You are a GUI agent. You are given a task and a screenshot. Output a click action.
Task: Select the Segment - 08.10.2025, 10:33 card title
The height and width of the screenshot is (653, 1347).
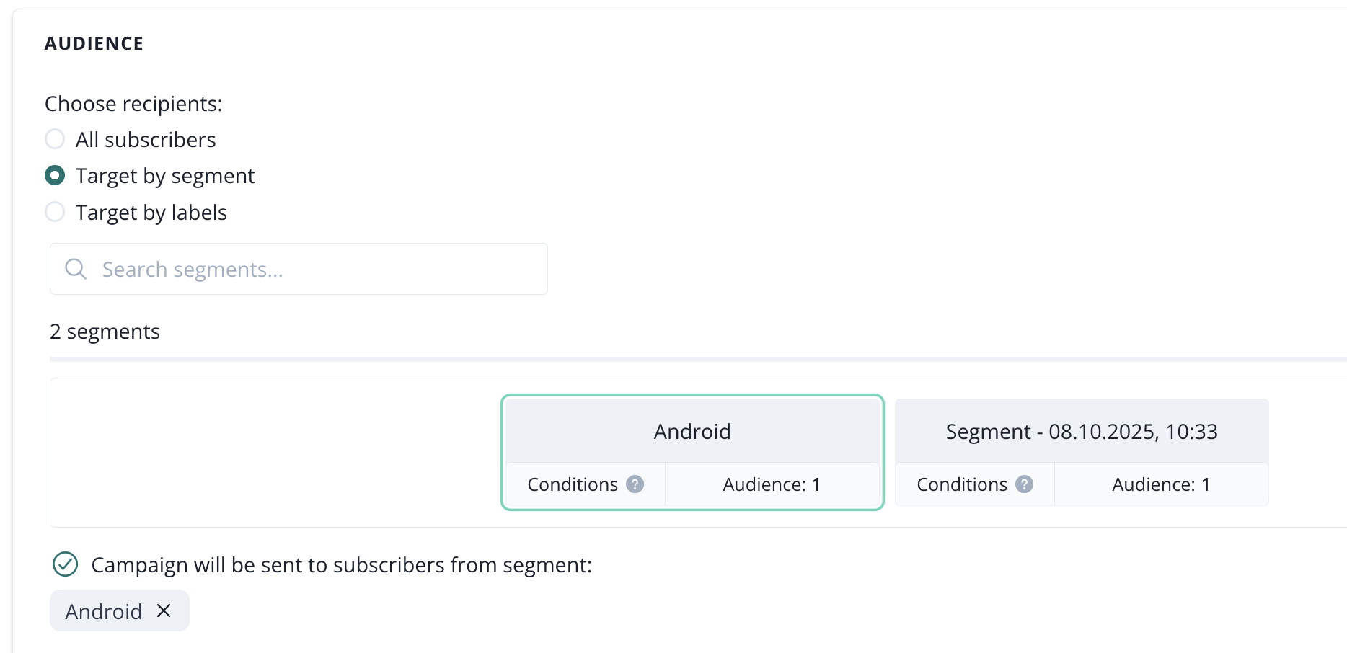pos(1082,431)
